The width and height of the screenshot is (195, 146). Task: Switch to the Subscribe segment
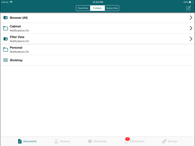click(x=112, y=8)
